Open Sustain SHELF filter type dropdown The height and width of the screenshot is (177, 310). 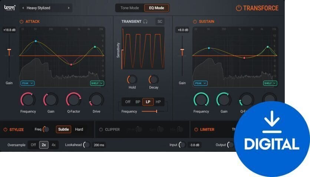pos(270,83)
